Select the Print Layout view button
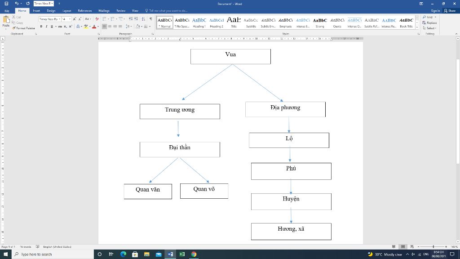Viewport: 460px width, 259px height. click(403, 247)
